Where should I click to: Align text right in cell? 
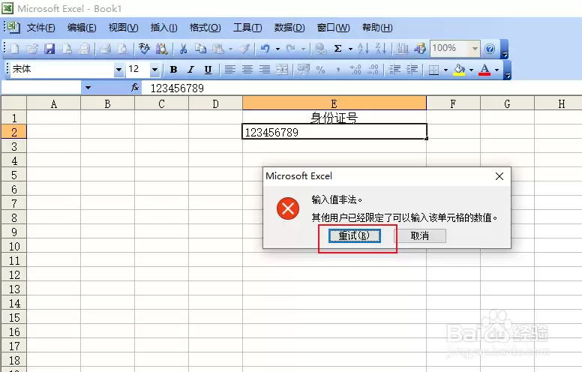[x=265, y=70]
